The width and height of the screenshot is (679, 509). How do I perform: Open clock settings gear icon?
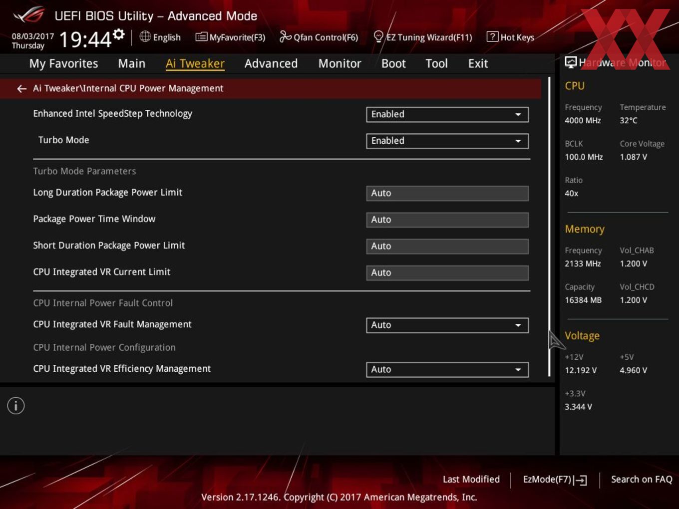(x=119, y=34)
